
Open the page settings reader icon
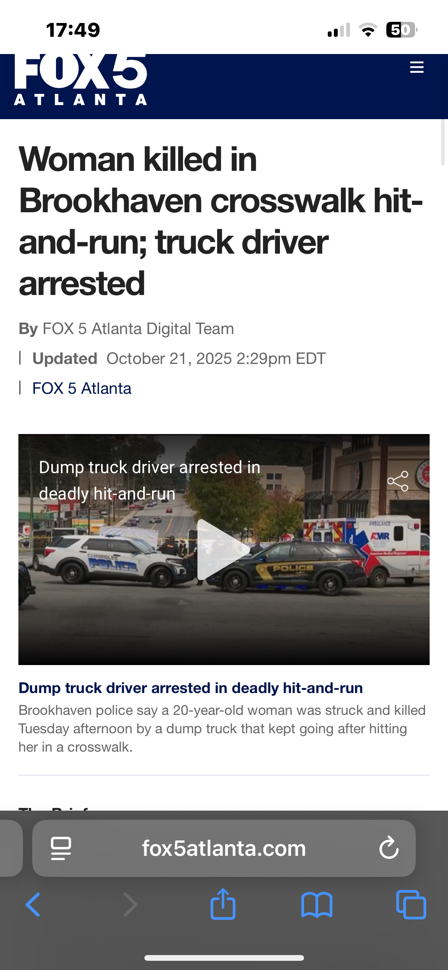pyautogui.click(x=61, y=848)
